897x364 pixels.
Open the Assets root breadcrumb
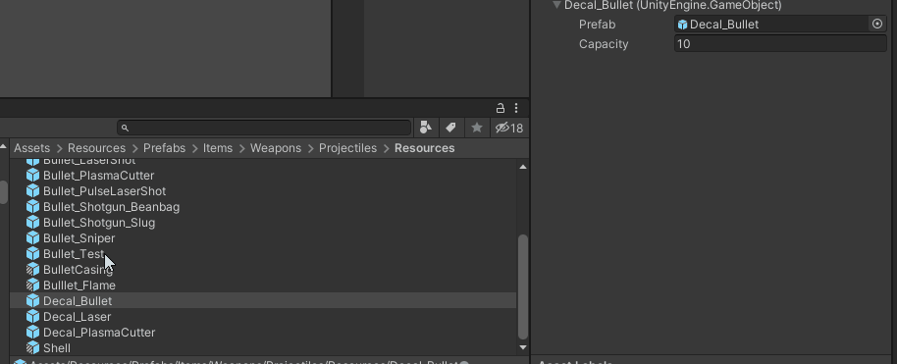click(x=32, y=148)
